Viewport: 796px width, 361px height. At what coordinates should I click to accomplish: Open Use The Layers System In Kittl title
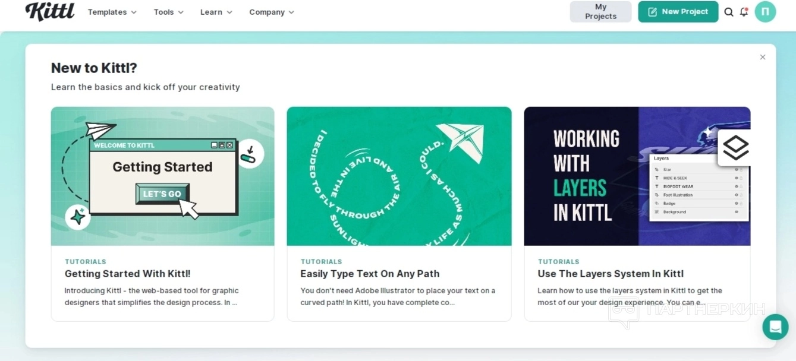click(x=611, y=274)
